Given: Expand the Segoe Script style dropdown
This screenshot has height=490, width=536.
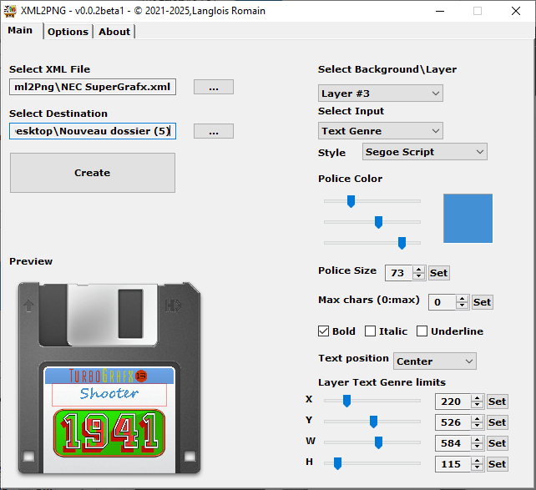Looking at the screenshot, I should pos(425,152).
